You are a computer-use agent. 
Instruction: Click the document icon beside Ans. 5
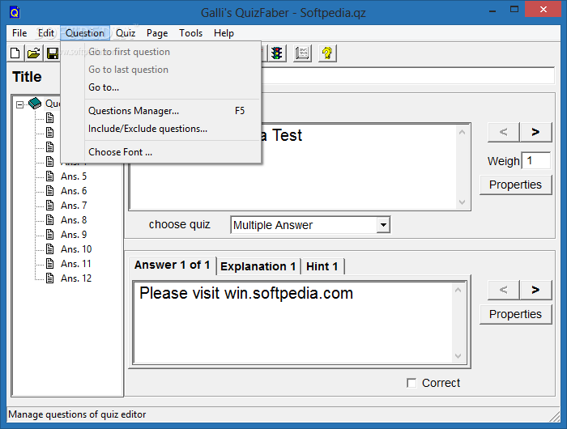(x=50, y=176)
